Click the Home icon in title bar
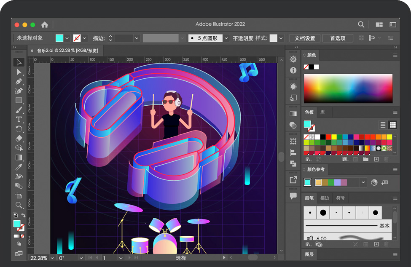The height and width of the screenshot is (267, 411). click(x=45, y=24)
